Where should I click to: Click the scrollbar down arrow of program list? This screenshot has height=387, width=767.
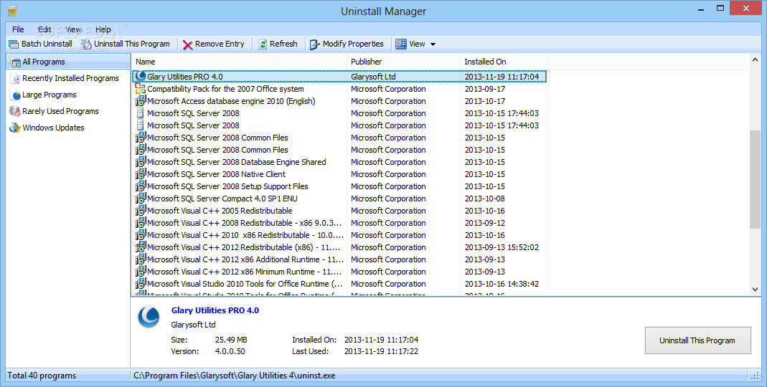click(755, 290)
